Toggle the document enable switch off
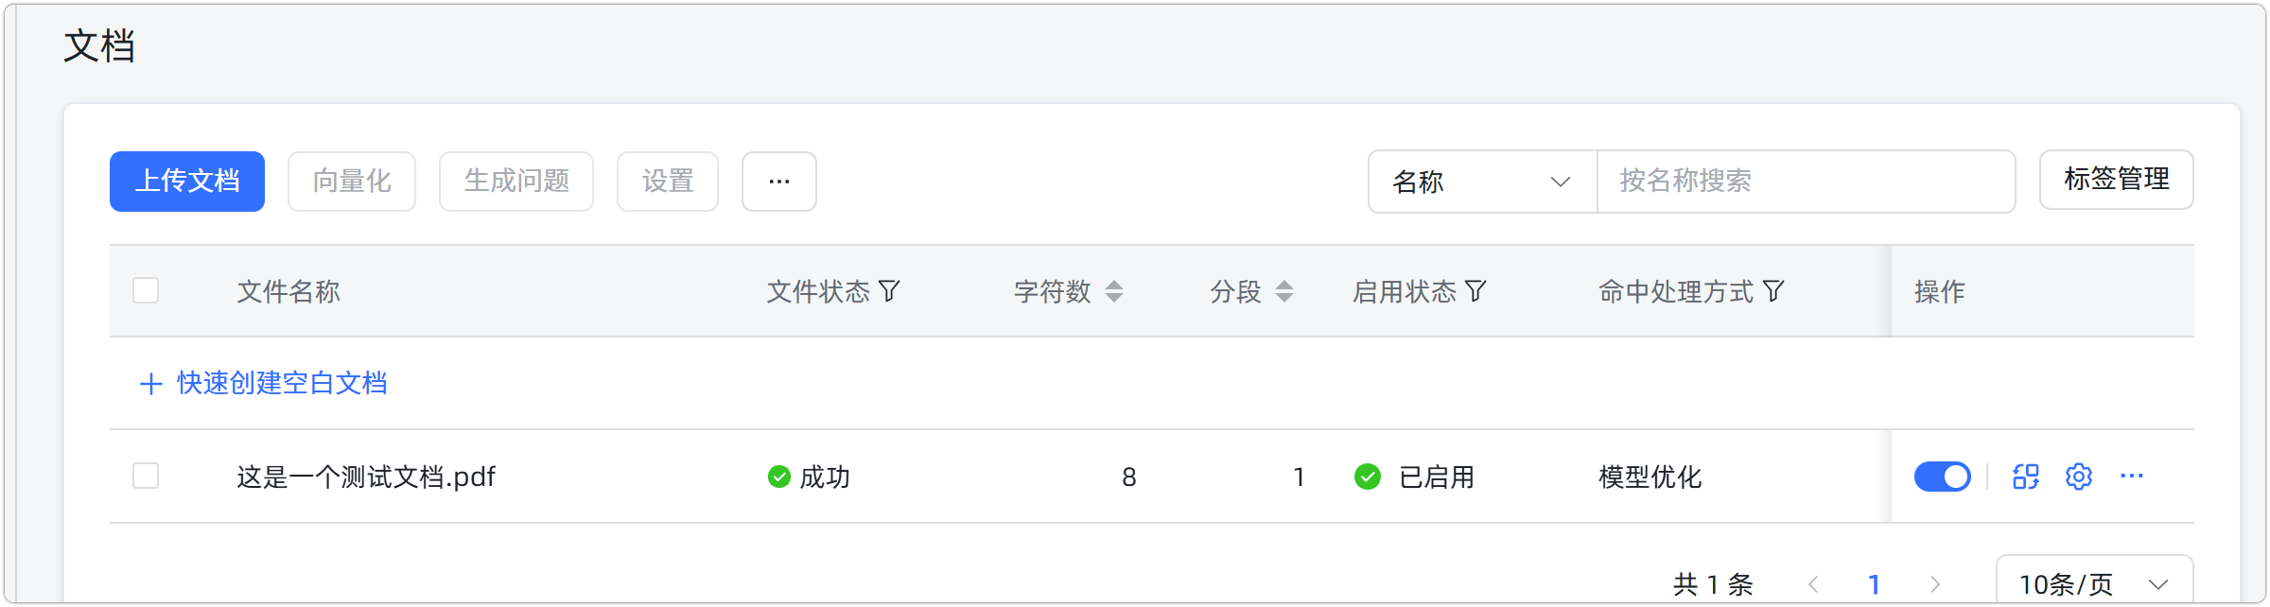The image size is (2270, 607). click(1942, 477)
